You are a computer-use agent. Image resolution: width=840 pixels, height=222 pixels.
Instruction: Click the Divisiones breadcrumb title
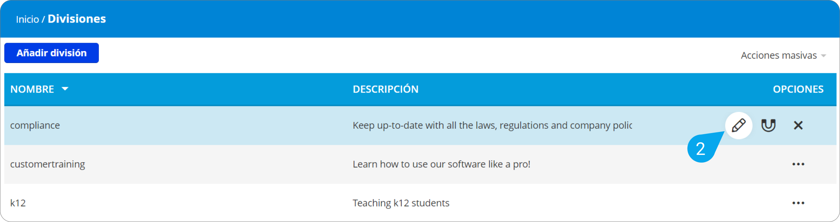point(77,19)
